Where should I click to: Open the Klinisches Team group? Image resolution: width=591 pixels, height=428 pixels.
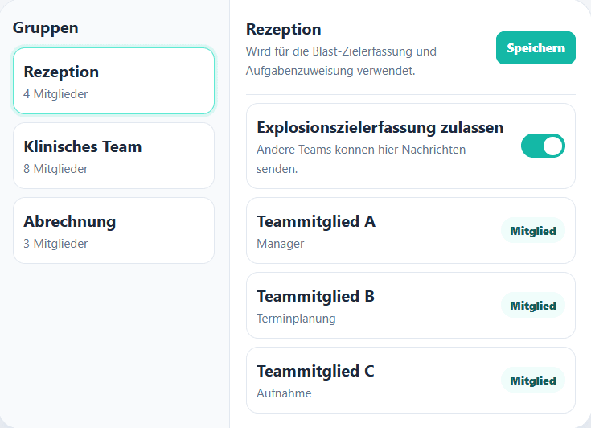point(114,156)
